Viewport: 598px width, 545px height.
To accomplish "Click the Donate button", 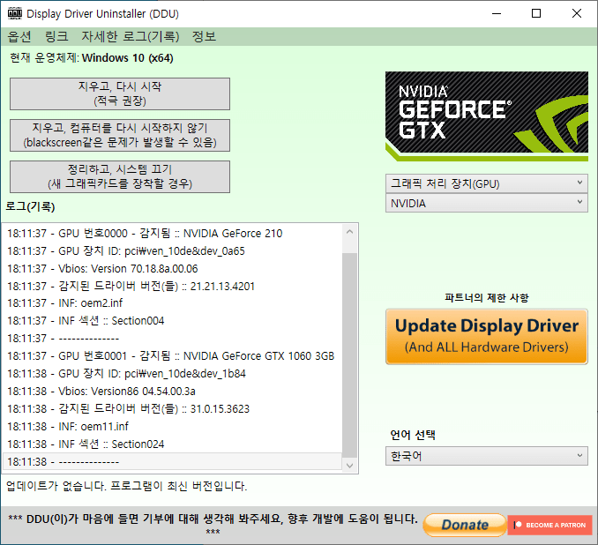I will click(x=465, y=525).
